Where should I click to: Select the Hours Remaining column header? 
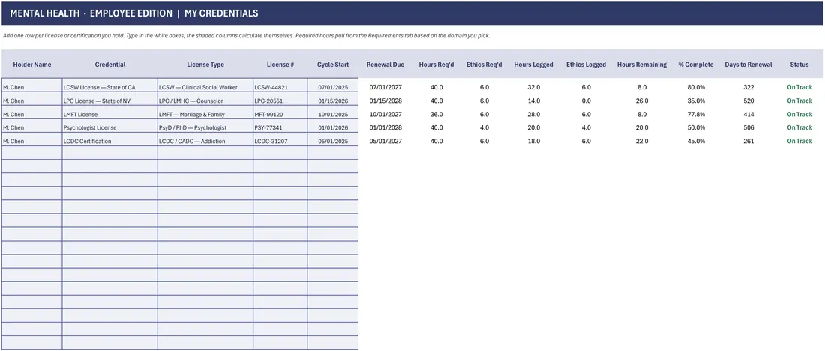(642, 64)
